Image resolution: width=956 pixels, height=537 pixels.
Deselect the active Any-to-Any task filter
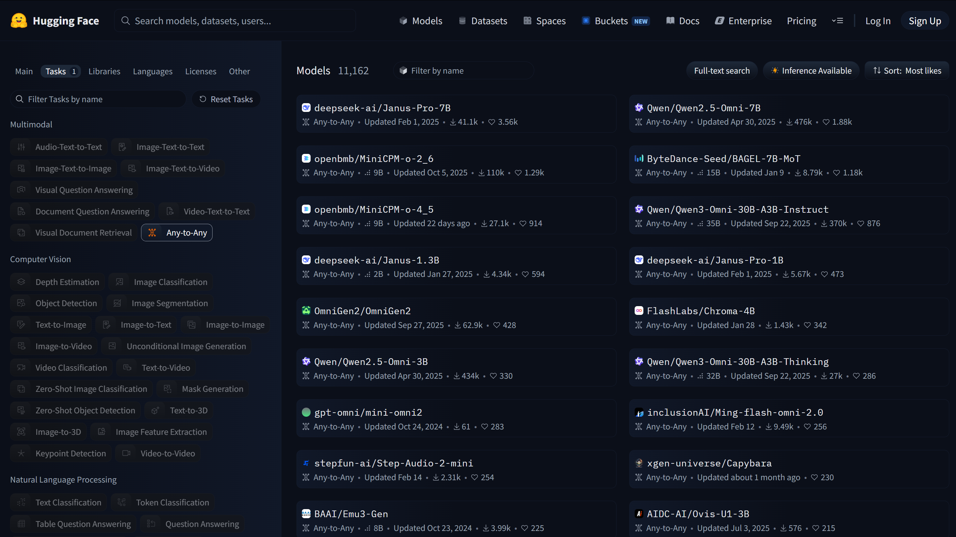[177, 233]
